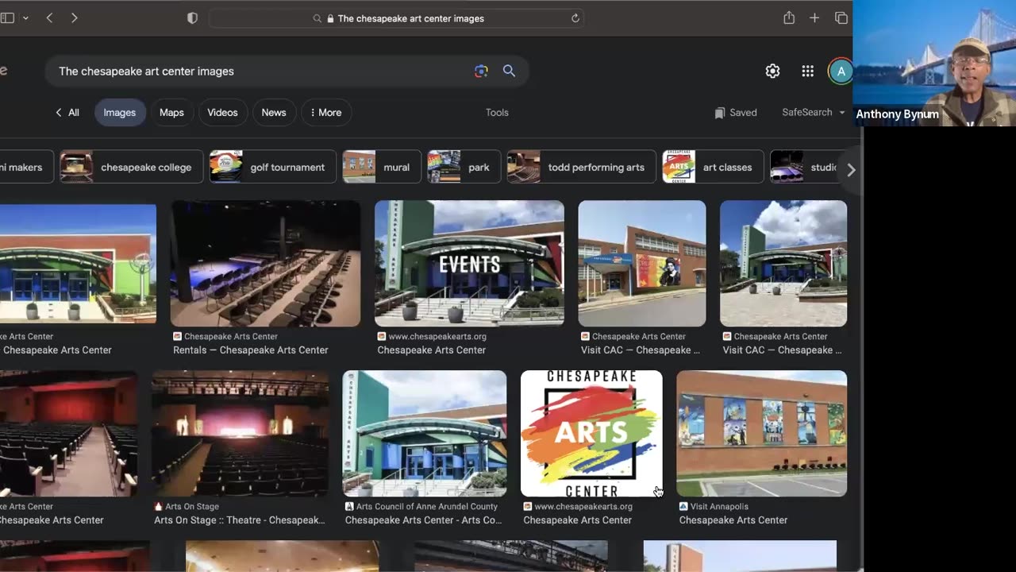Open the Saved collections link
The width and height of the screenshot is (1016, 572).
[x=735, y=113]
